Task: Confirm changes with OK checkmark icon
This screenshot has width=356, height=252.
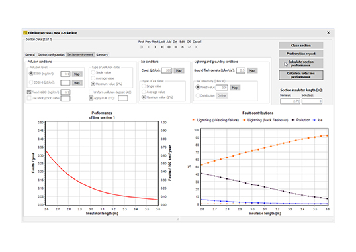Action: (x=189, y=47)
